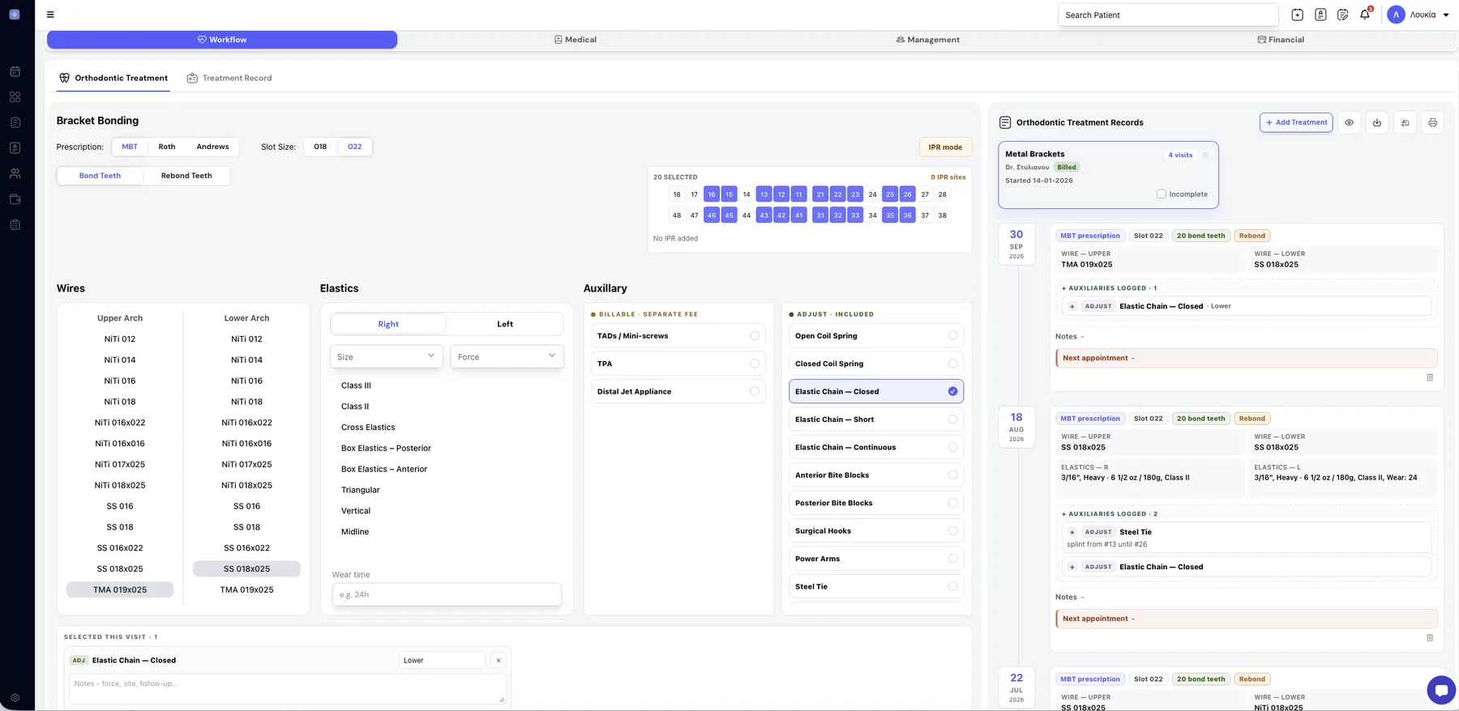This screenshot has height=711, width=1459.
Task: Open the dashboard grid icon in sidebar
Action: tap(15, 97)
